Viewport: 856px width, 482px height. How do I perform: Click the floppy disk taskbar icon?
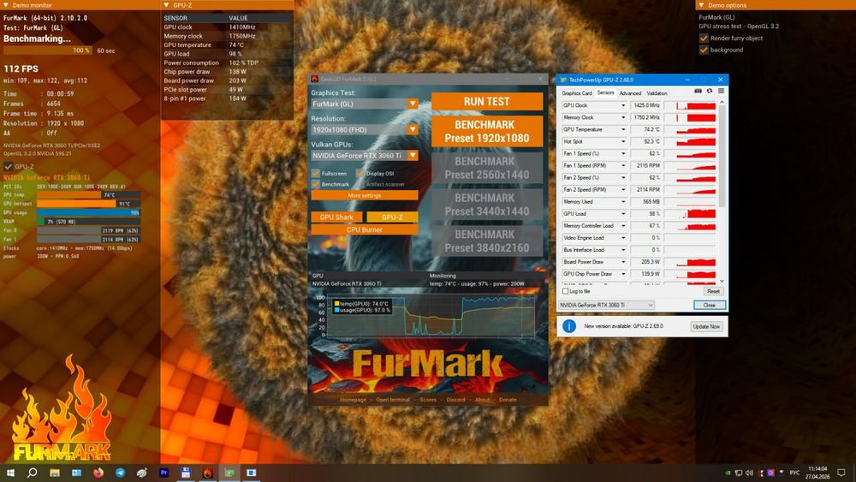tap(186, 473)
